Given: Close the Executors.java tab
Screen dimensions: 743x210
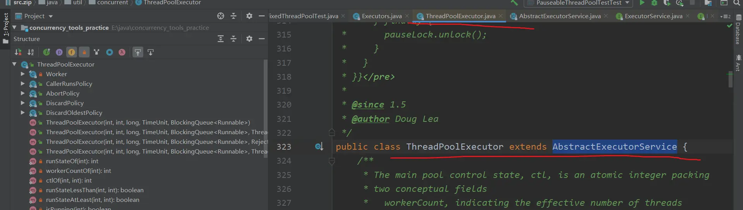Looking at the screenshot, I should point(407,16).
